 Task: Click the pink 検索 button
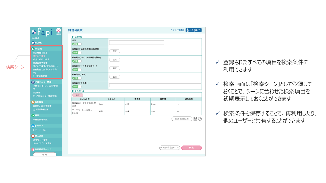(x=192, y=148)
